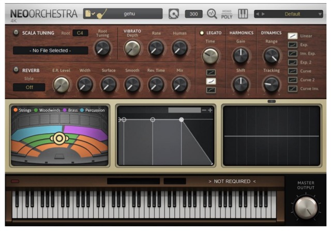Select the Curve dynamics option
The image size is (331, 231).
[293, 71]
